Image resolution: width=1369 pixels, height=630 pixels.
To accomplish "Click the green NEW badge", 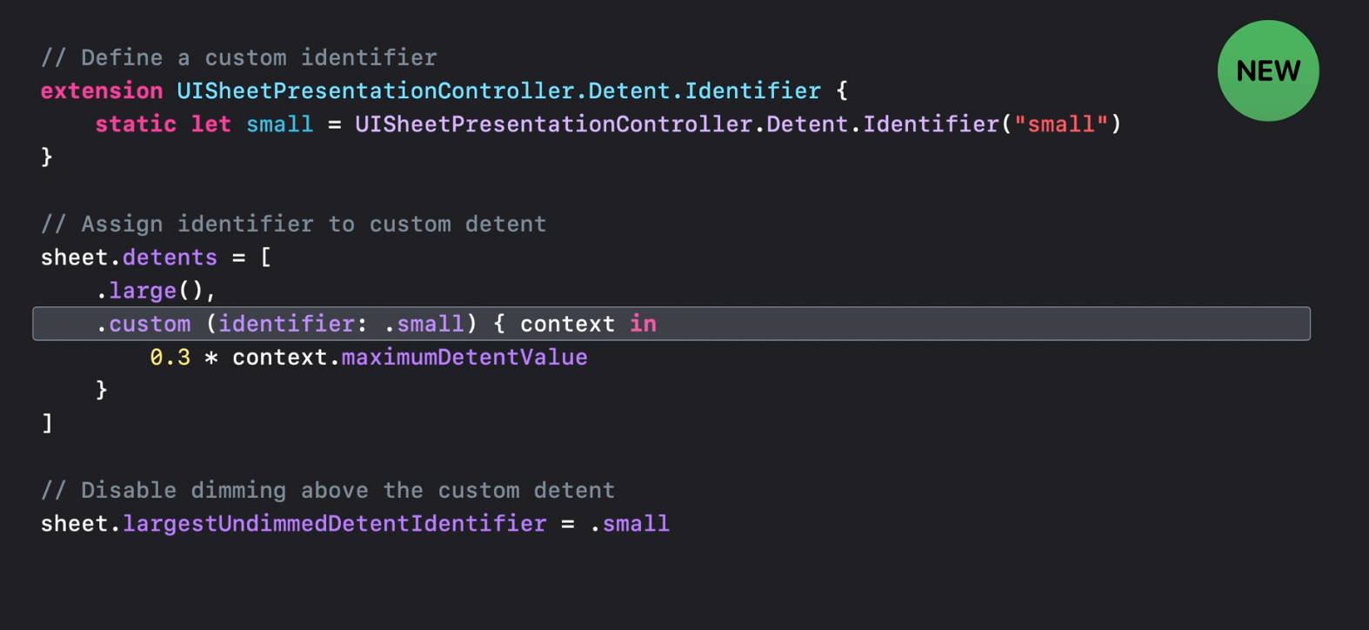I will (x=1268, y=70).
